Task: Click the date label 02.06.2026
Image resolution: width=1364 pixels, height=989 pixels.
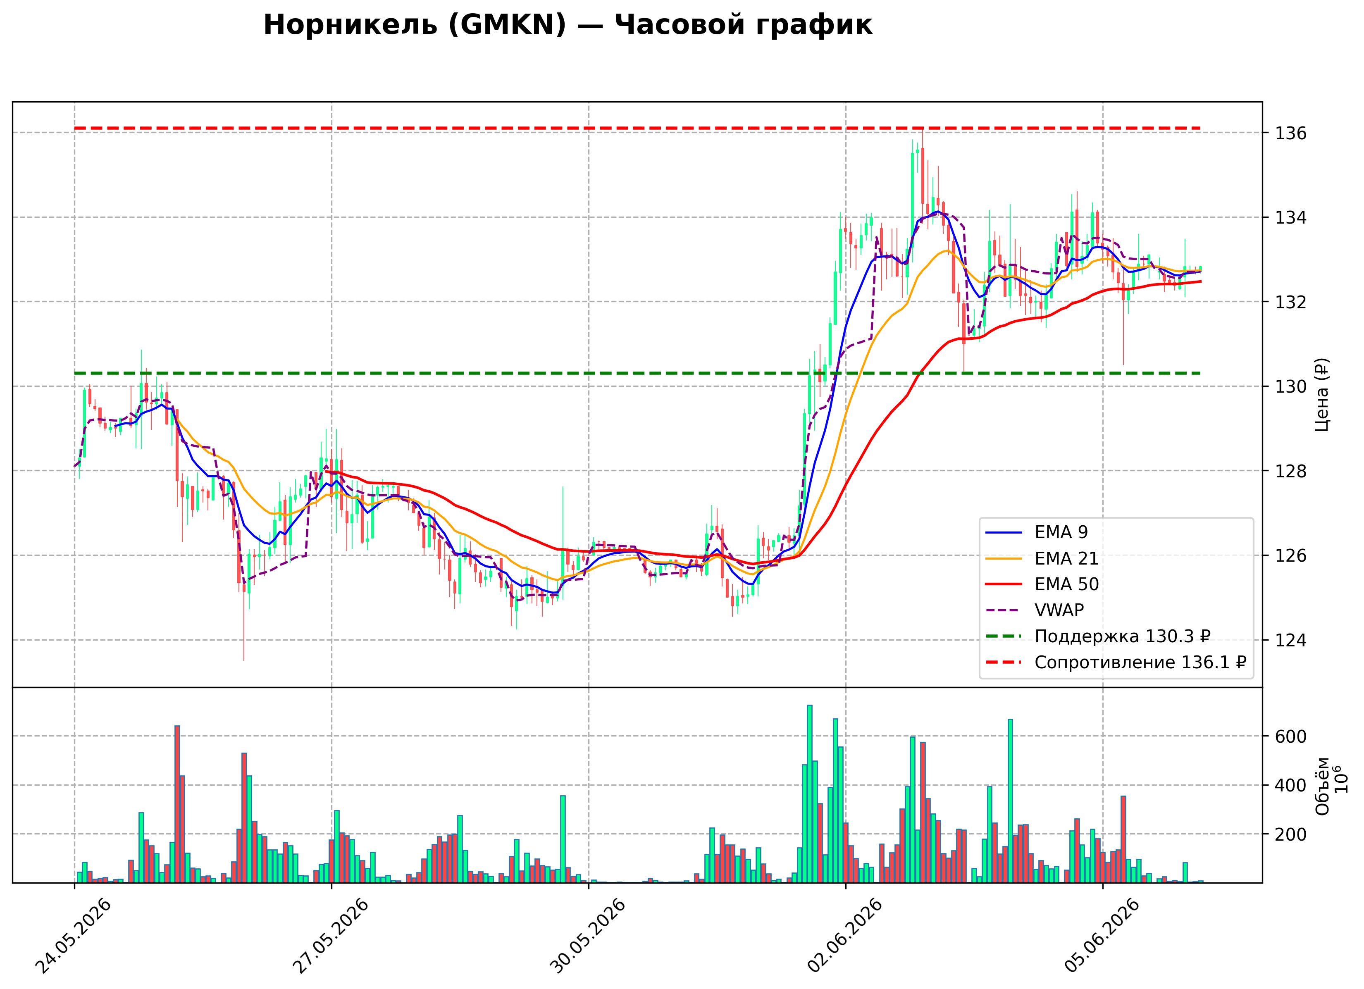Action: [845, 937]
